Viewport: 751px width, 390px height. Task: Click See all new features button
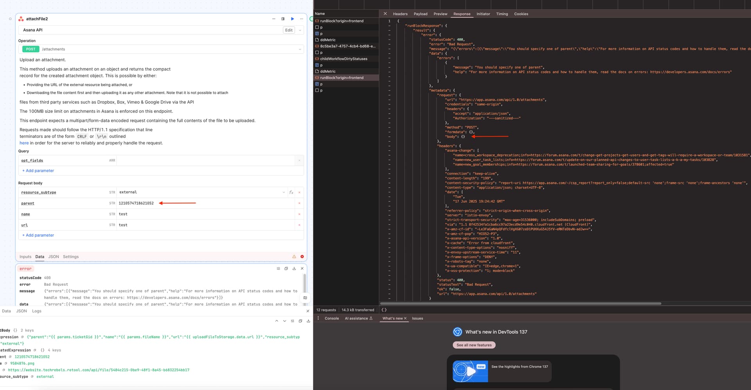474,345
